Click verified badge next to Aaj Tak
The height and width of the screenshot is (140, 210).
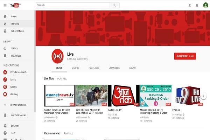tap(116, 114)
